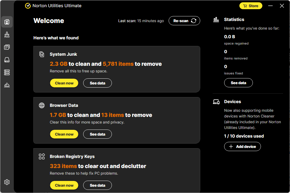Screen dimensions: 290x193
Task: Click the 'issues fixed' label
Action: [x=234, y=73]
